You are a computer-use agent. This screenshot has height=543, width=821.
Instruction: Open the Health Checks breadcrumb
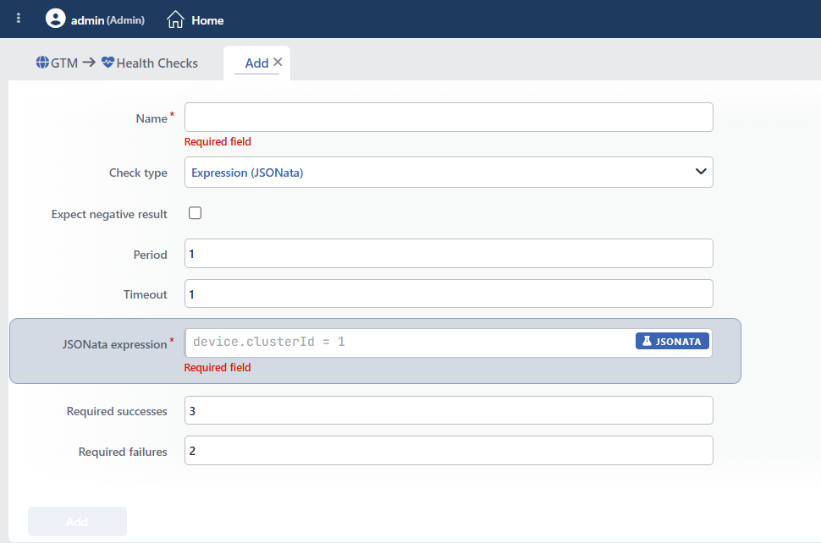tap(157, 63)
